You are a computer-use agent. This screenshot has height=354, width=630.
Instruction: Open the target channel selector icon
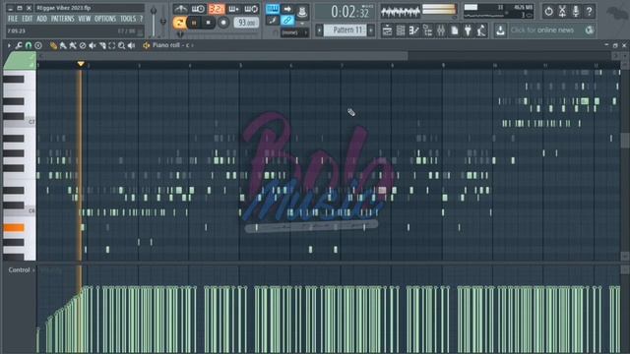147,46
